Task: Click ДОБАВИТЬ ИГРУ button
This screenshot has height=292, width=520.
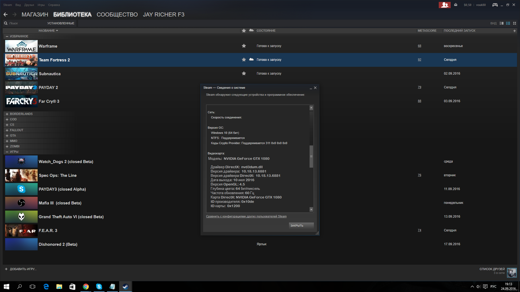Action: click(x=21, y=269)
